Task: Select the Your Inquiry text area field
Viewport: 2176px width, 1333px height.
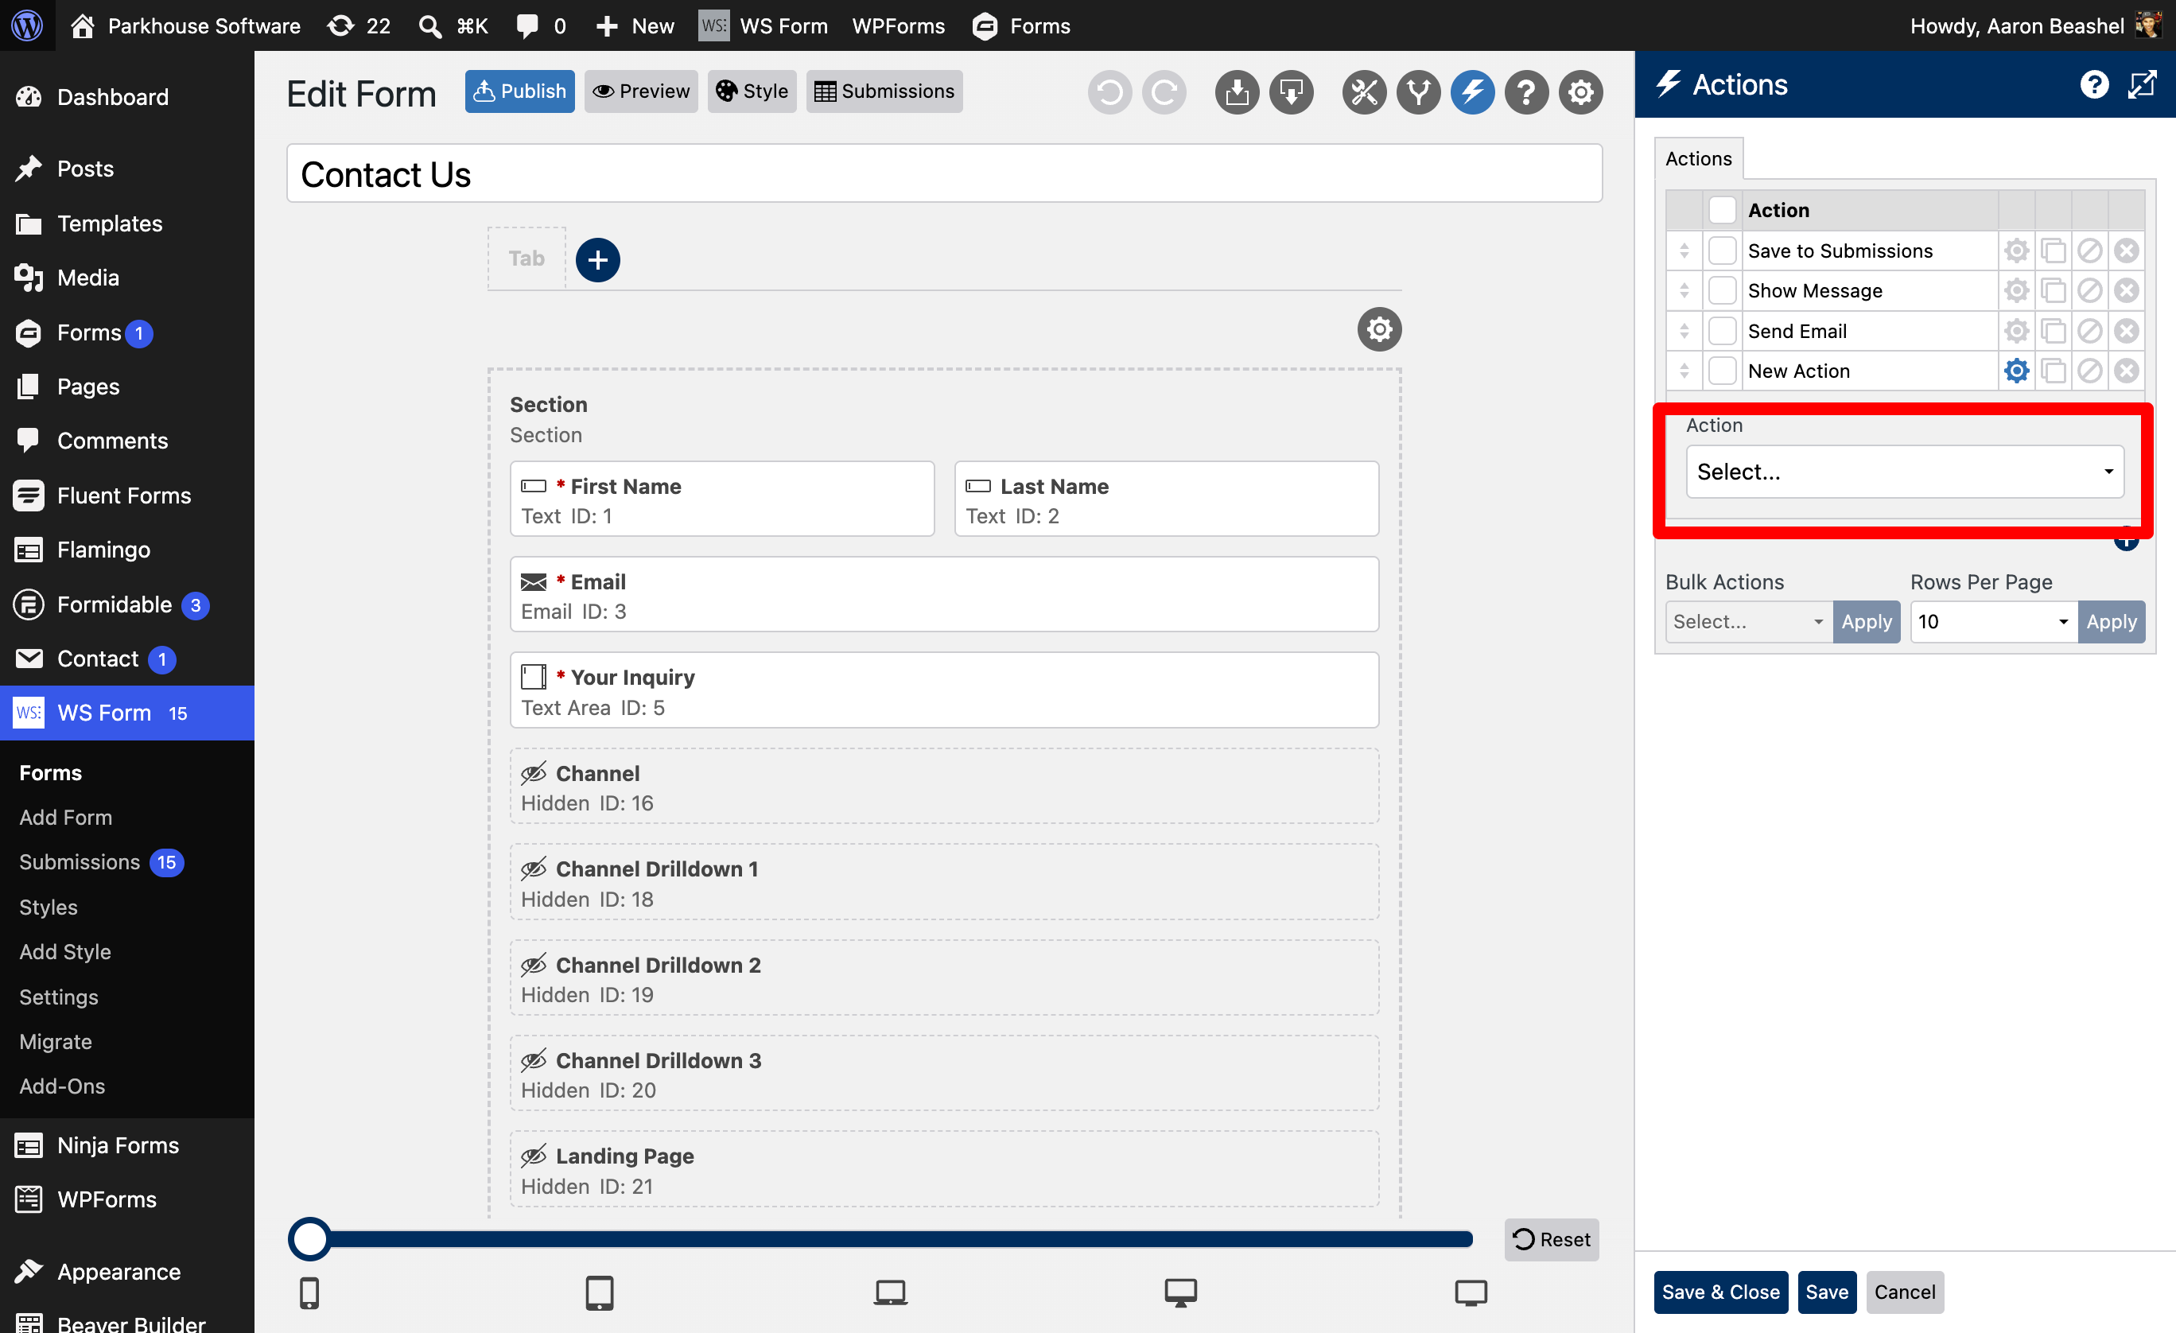Action: (944, 691)
